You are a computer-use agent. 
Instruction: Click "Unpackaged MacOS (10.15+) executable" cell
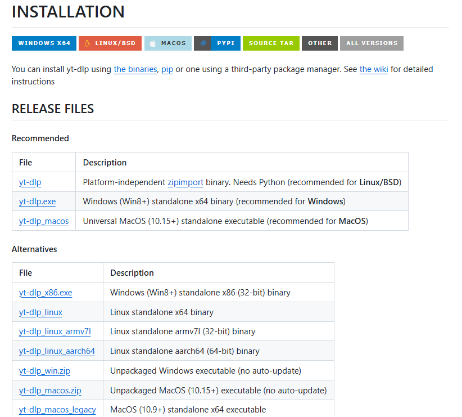pos(218,391)
